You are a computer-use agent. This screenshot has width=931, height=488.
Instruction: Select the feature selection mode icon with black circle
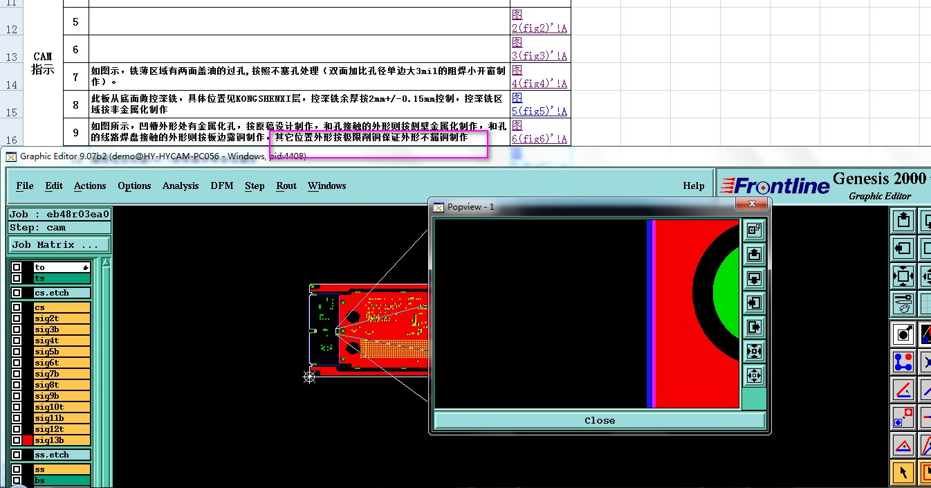pyautogui.click(x=903, y=334)
